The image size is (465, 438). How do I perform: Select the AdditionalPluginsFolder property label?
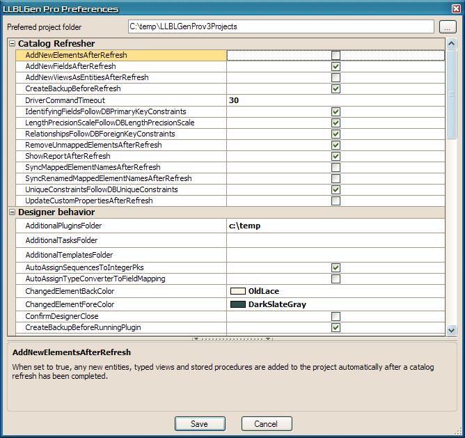click(x=63, y=226)
